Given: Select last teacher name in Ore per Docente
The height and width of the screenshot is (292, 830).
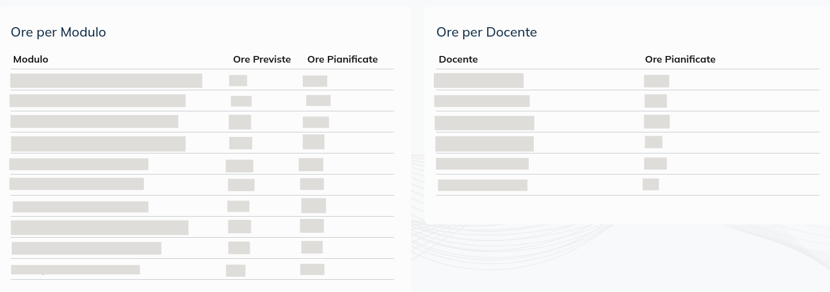Looking at the screenshot, I should click(x=482, y=185).
